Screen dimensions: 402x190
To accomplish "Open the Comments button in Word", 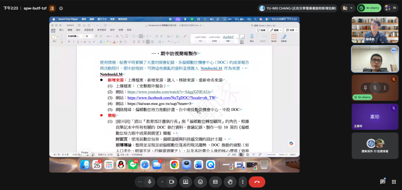I will pyautogui.click(x=261, y=30).
